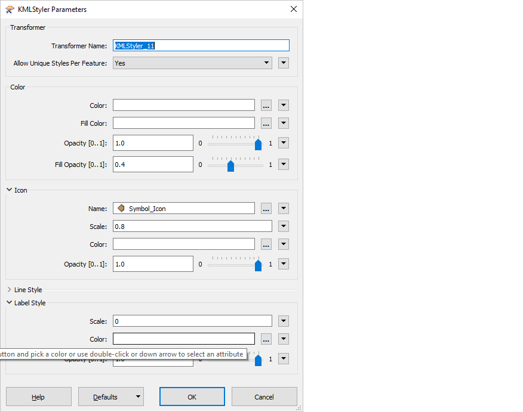Click into the Transformer Name text field
The height and width of the screenshot is (412, 523).
coord(201,46)
